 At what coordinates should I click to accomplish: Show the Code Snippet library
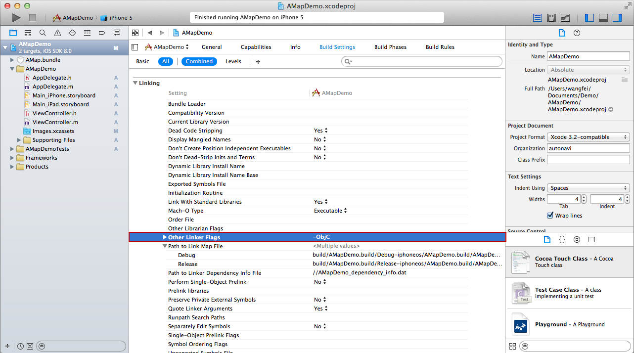pyautogui.click(x=562, y=240)
